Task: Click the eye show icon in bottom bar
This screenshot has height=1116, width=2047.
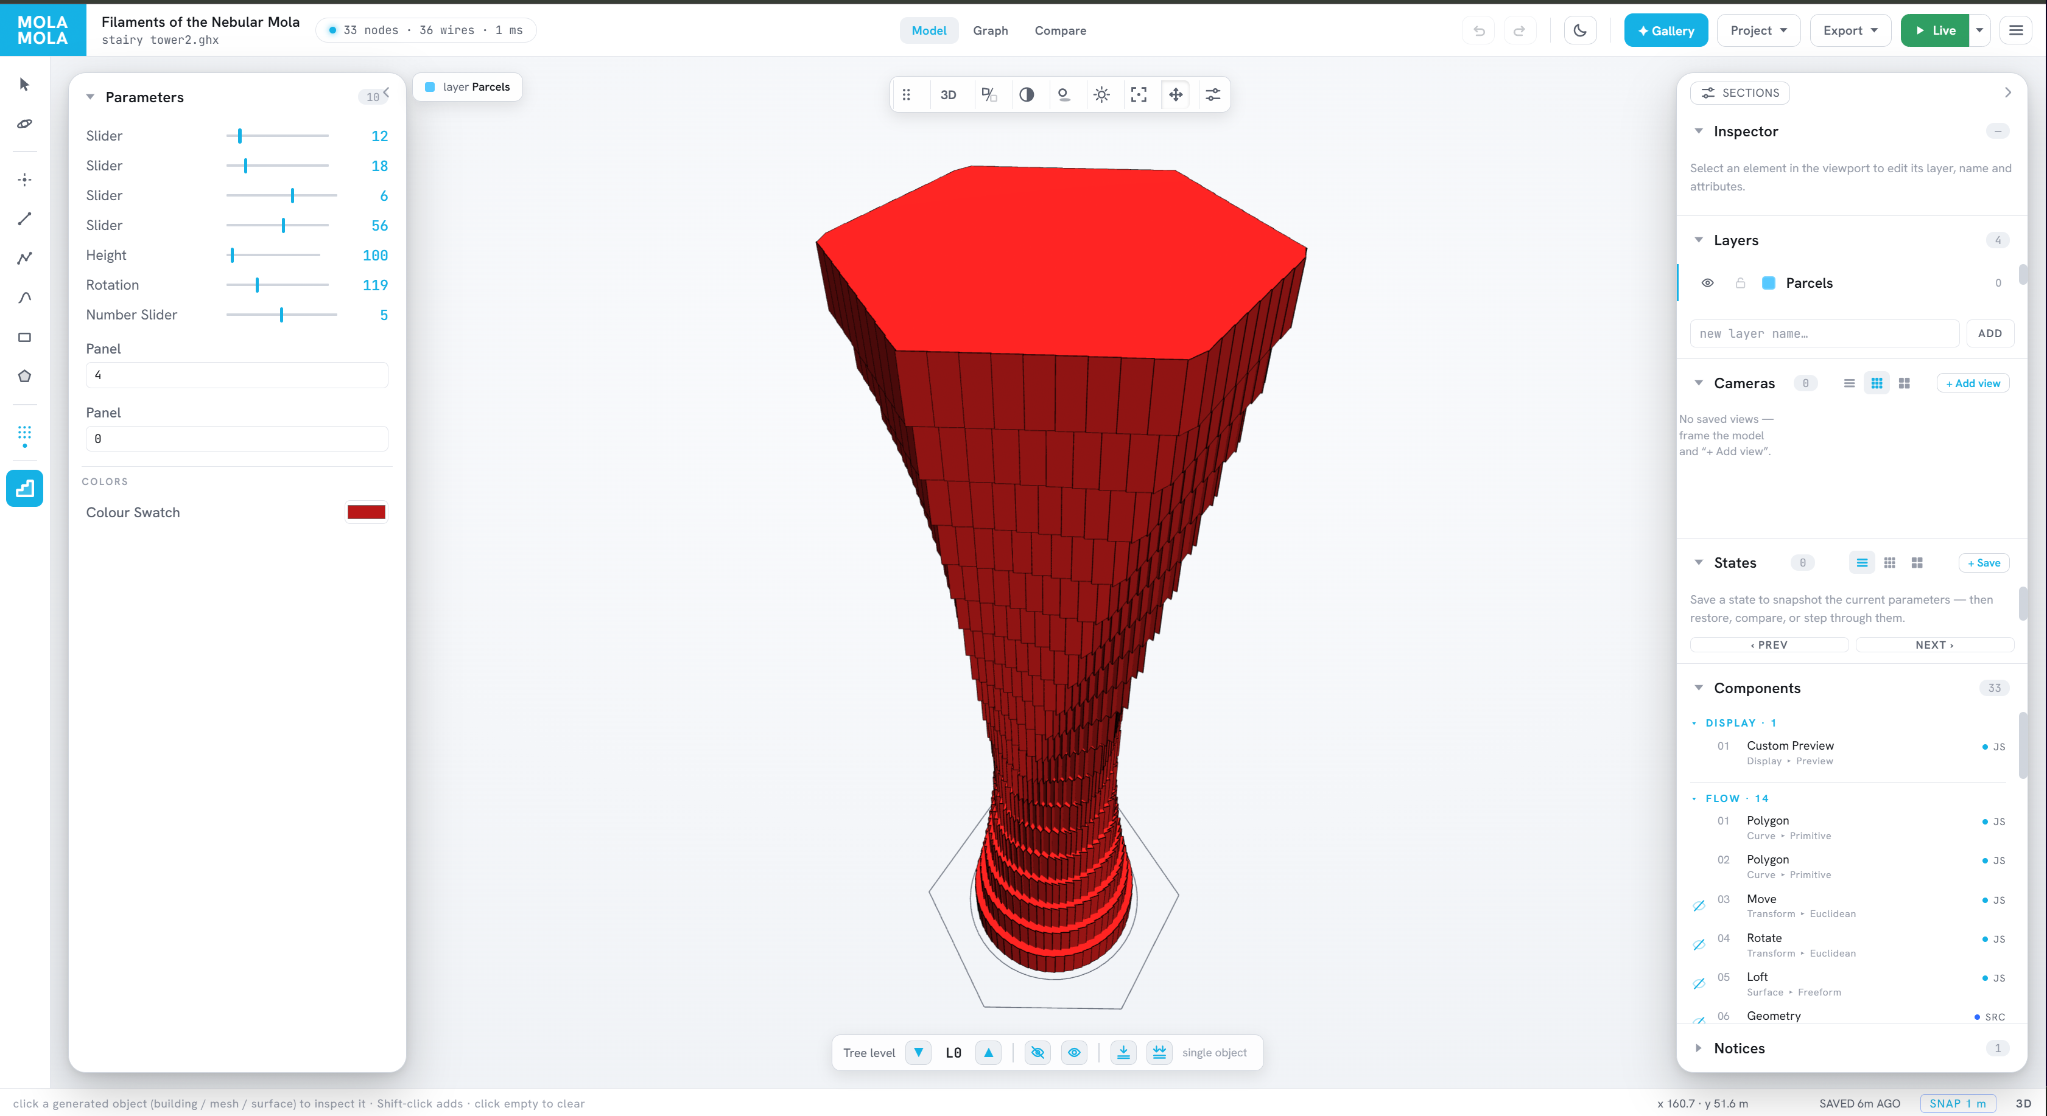Action: pyautogui.click(x=1075, y=1053)
